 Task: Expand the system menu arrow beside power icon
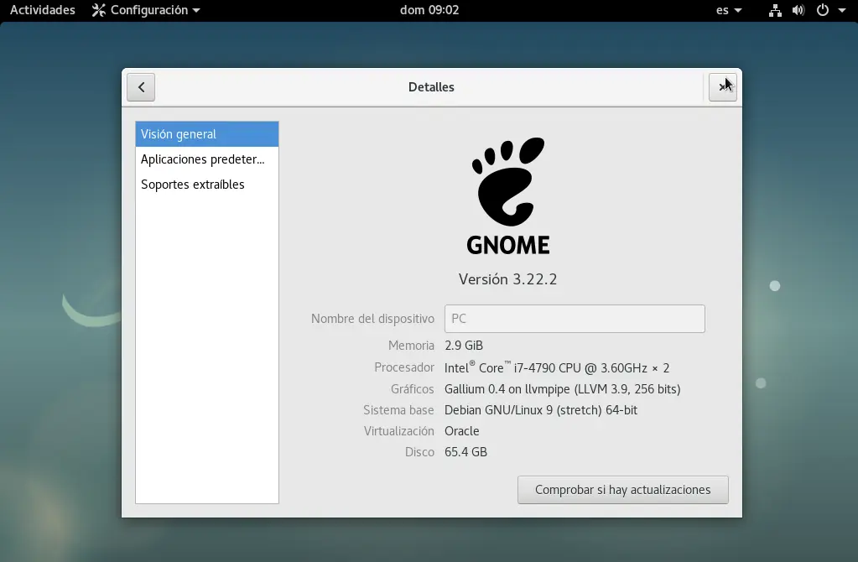click(842, 10)
